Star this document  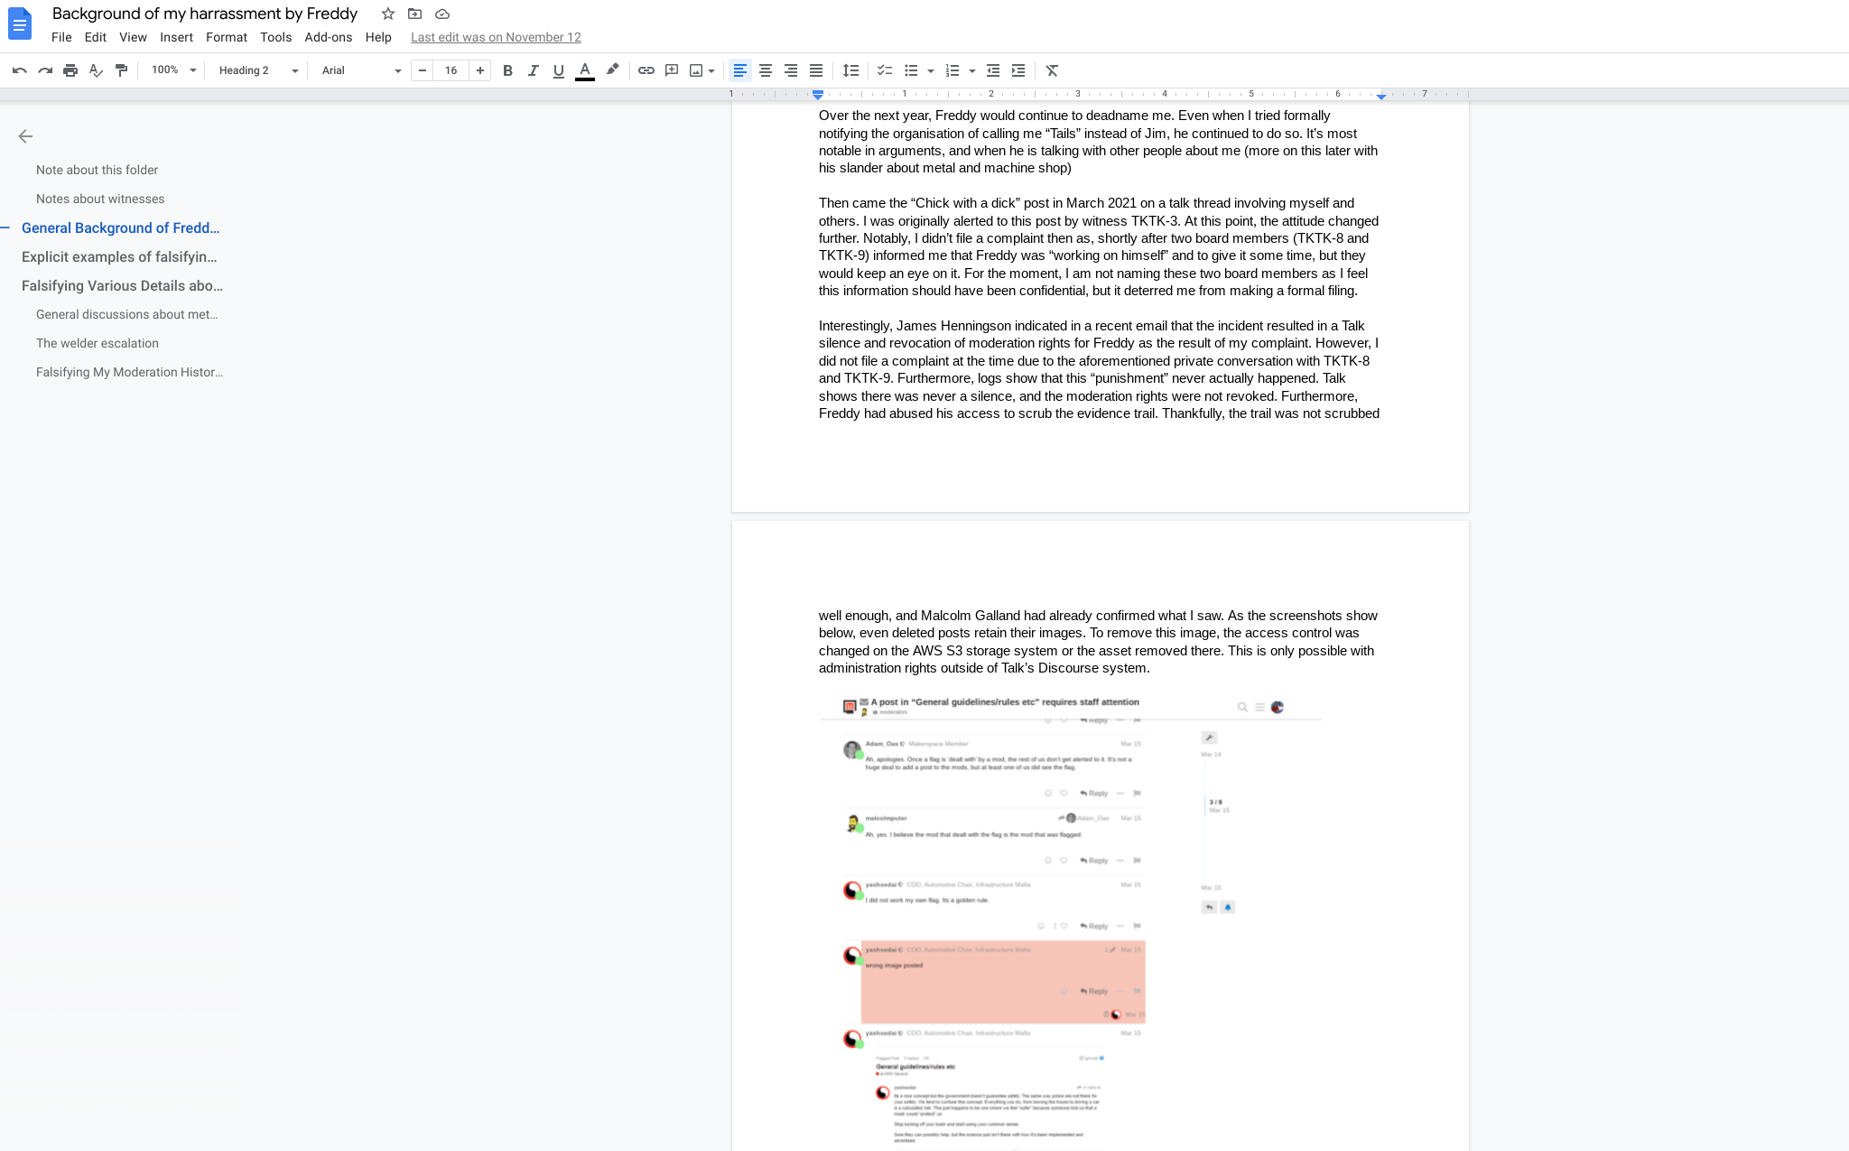(388, 14)
